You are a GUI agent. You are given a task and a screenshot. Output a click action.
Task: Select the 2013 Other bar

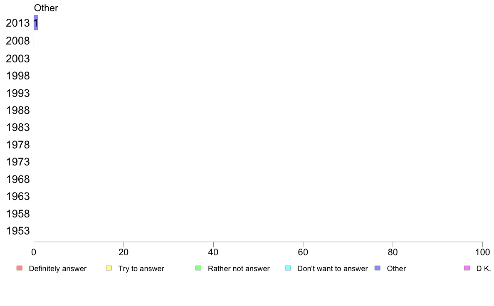36,23
